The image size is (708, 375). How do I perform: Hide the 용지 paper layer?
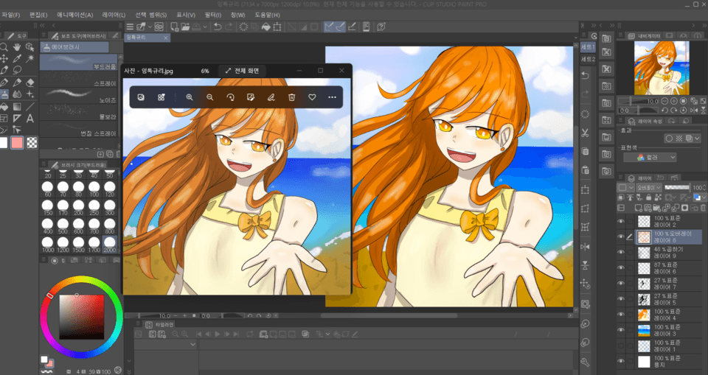click(621, 361)
